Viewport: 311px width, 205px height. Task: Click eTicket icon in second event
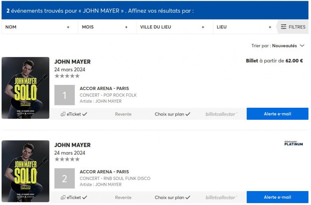tap(63, 197)
